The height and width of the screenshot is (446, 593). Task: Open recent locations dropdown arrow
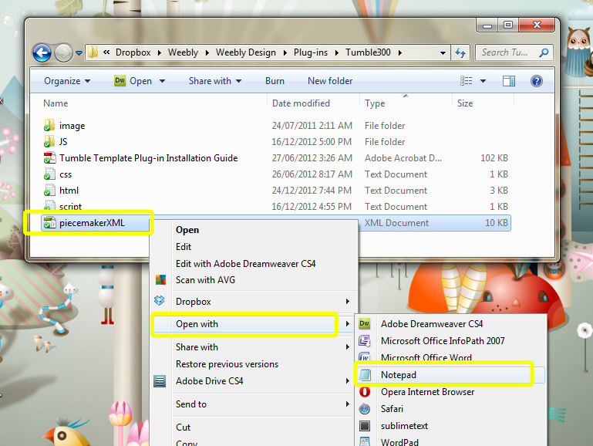pos(79,53)
